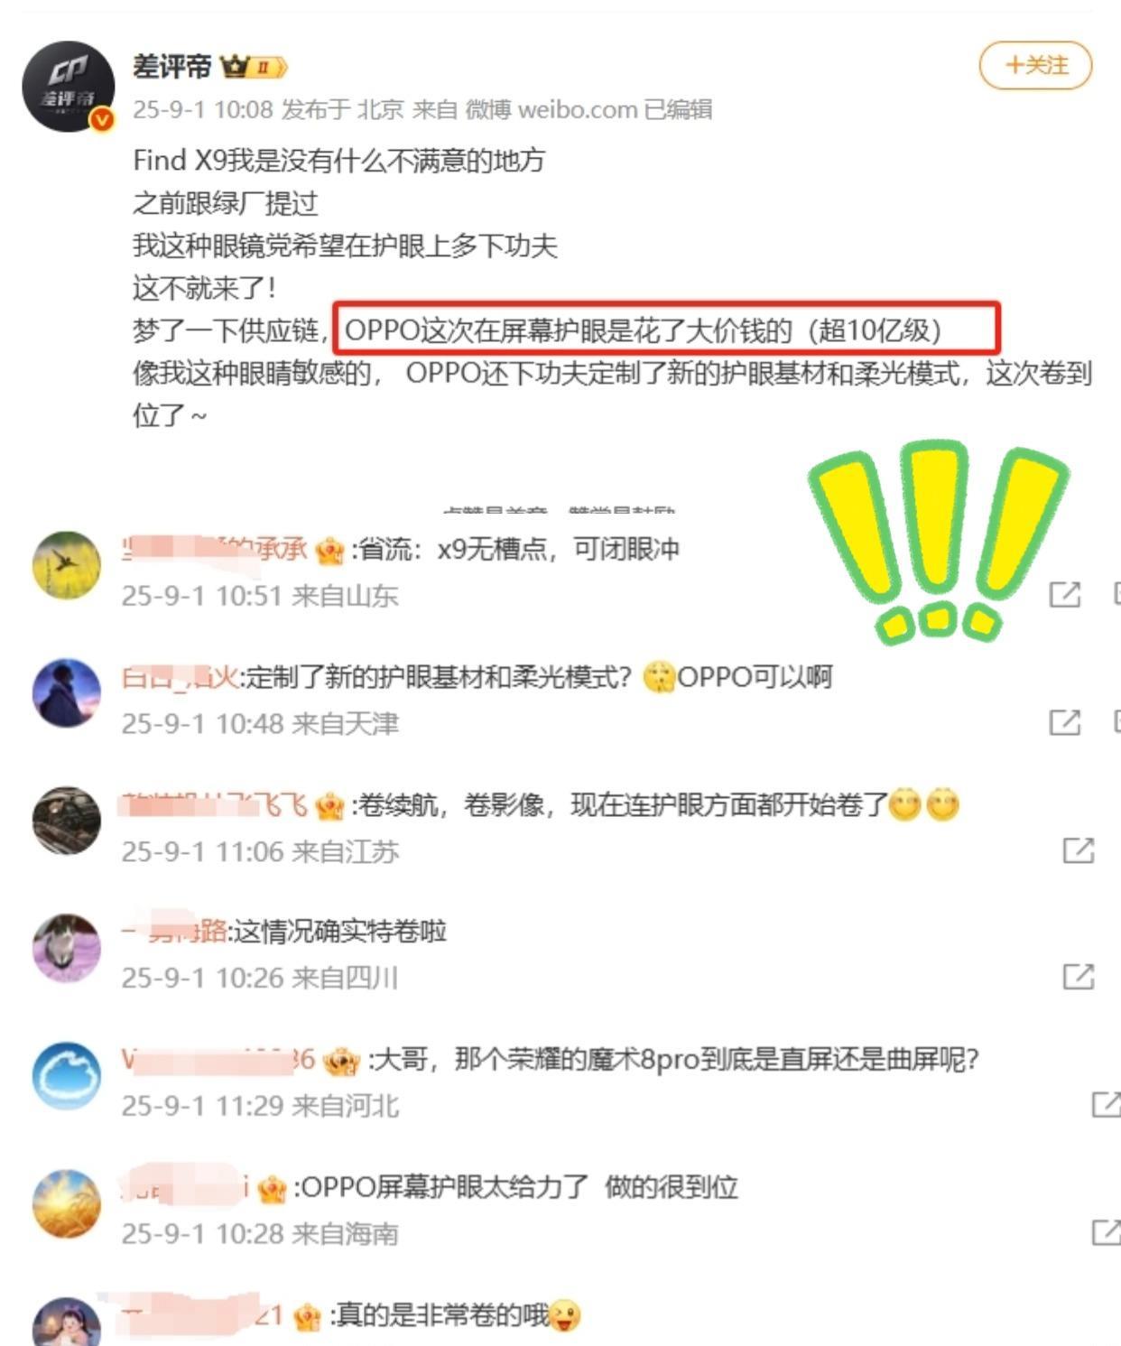This screenshot has width=1121, height=1346.
Task: Click the red highlighted OPPO屏幕护眼 text
Action: [666, 329]
